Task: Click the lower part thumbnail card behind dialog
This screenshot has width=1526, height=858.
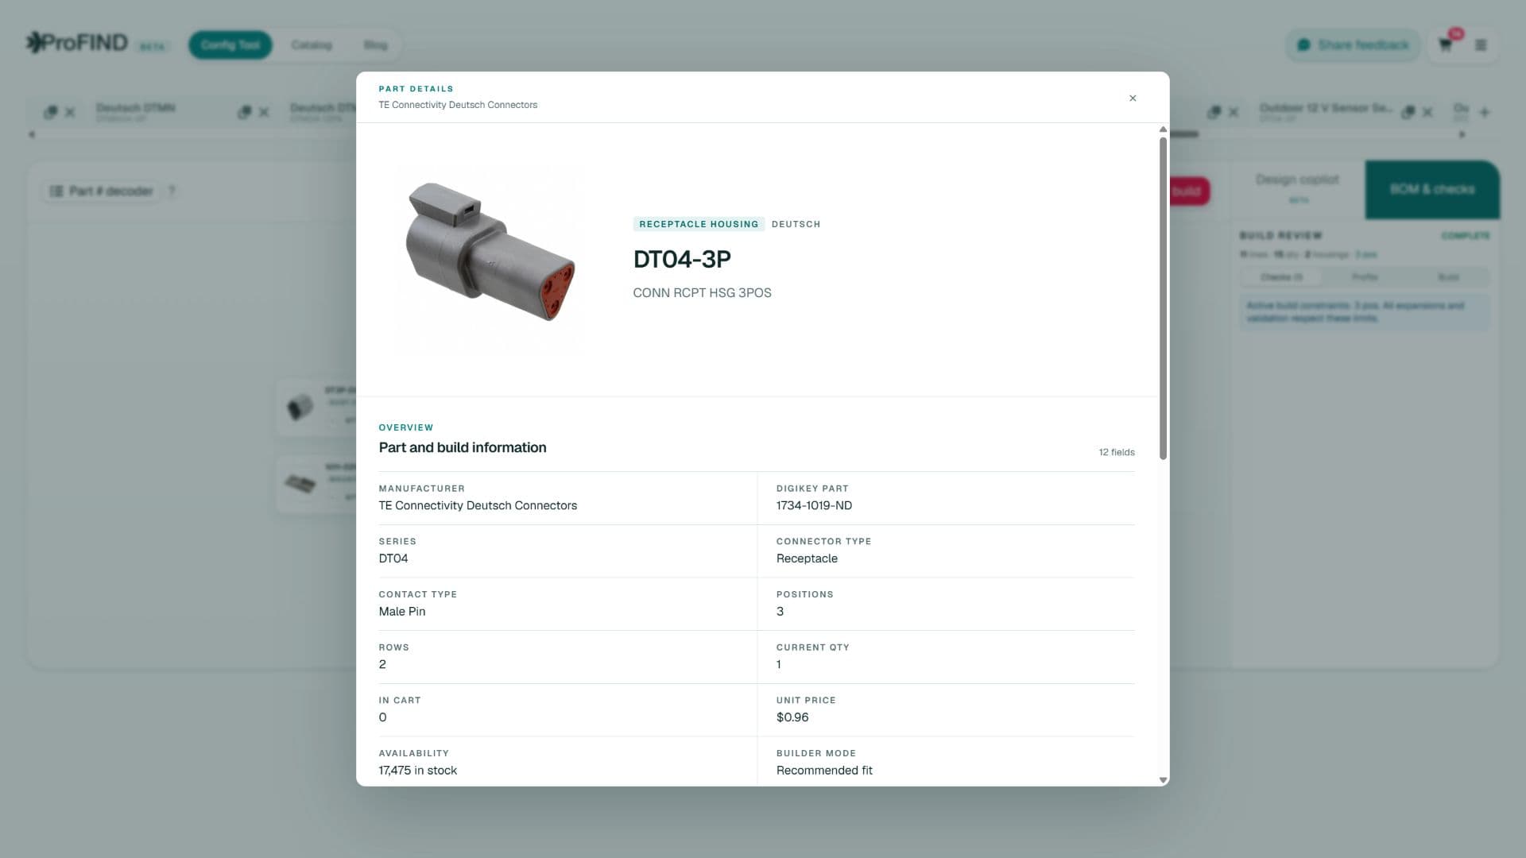Action: (317, 483)
